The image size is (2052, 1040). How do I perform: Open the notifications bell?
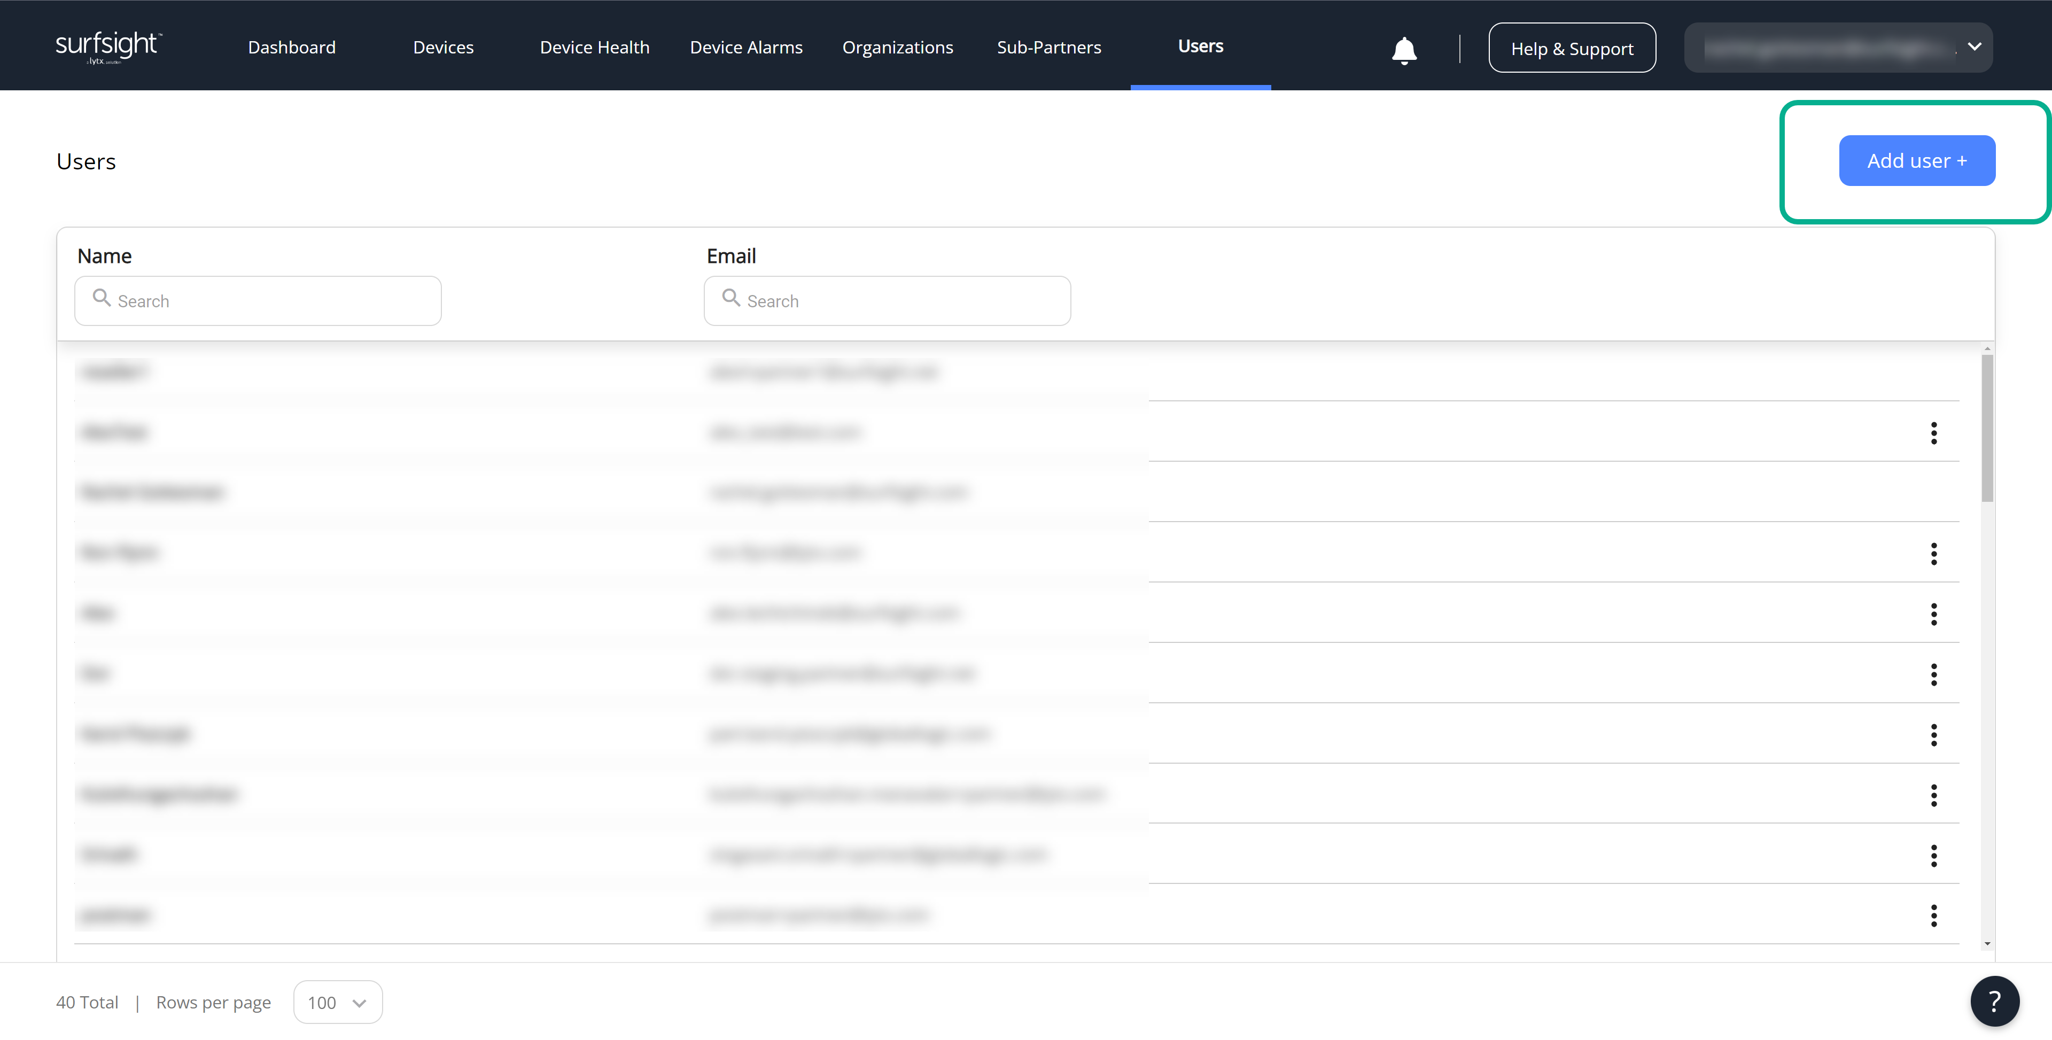[1404, 49]
